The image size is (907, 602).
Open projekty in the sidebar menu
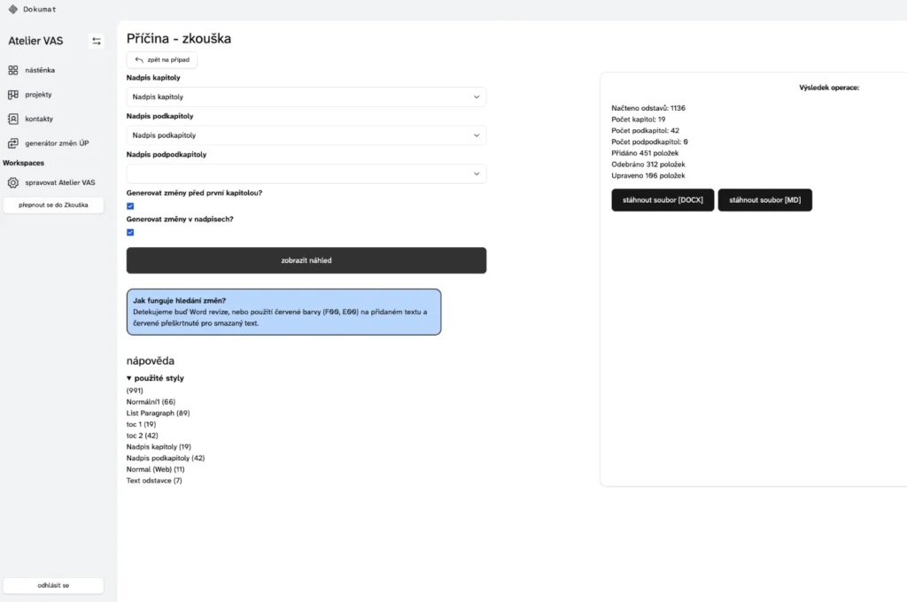38,95
